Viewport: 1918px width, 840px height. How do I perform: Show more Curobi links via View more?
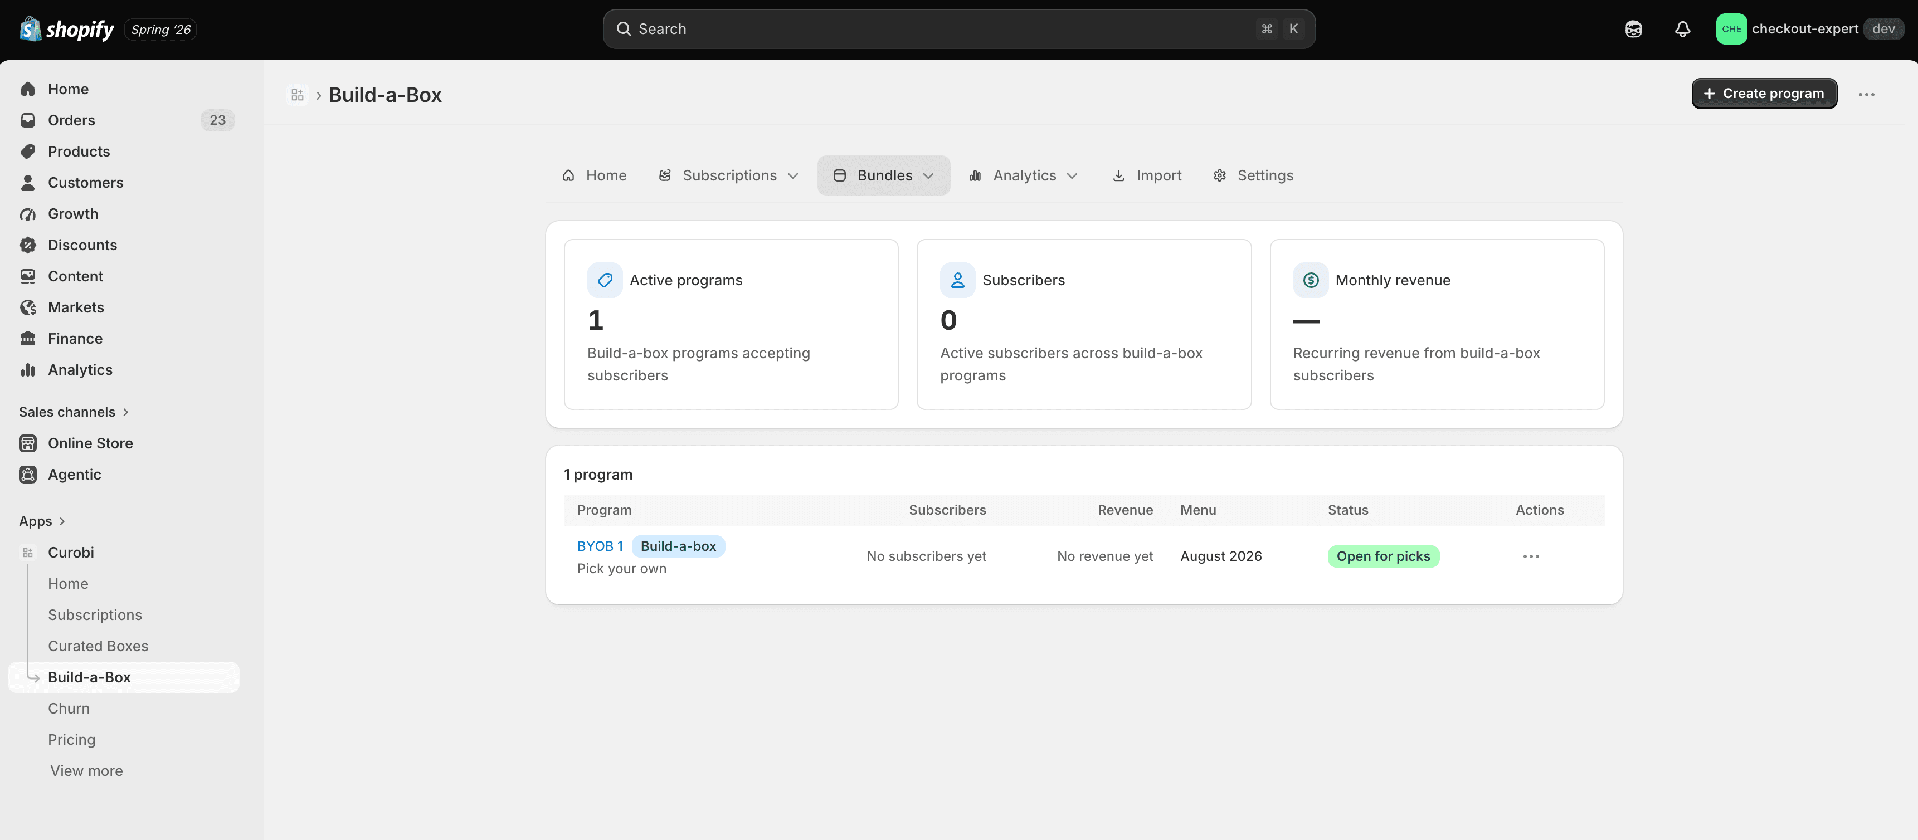(x=86, y=771)
